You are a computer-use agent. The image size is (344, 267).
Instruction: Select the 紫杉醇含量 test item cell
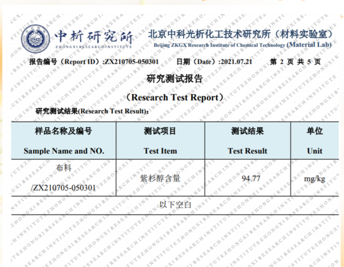(x=160, y=178)
